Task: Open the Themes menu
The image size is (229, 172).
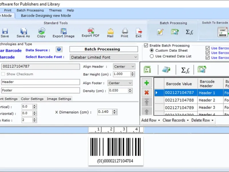Action: tap(55, 10)
